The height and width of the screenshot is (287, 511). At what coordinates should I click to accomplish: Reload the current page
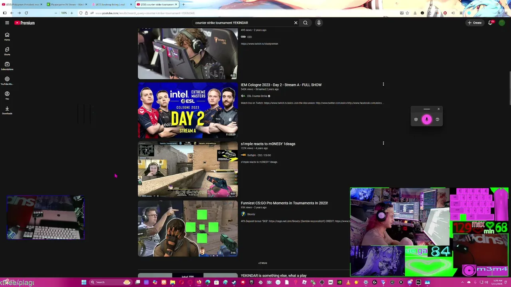click(26, 13)
